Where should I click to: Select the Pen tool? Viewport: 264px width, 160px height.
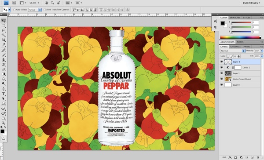click(x=4, y=89)
